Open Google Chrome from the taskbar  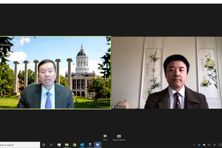pyautogui.click(x=75, y=145)
